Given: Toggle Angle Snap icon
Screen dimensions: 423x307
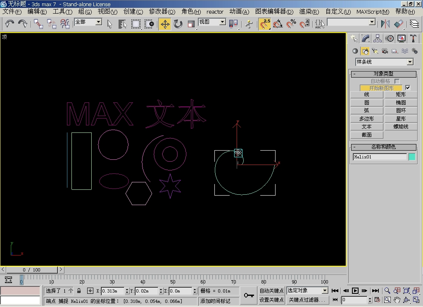Looking at the screenshot, I should click(278, 24).
